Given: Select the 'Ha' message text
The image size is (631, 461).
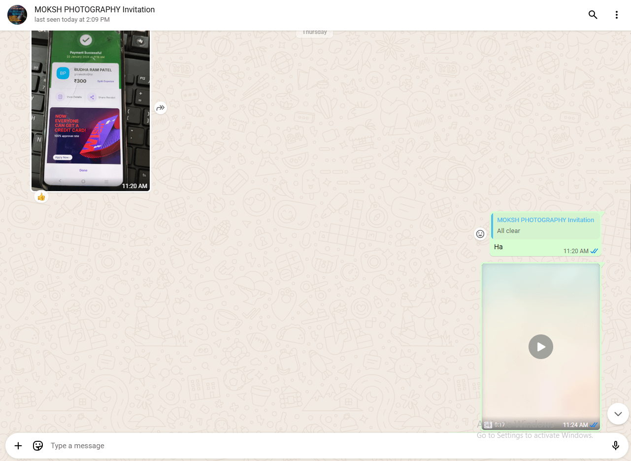Looking at the screenshot, I should (x=498, y=247).
